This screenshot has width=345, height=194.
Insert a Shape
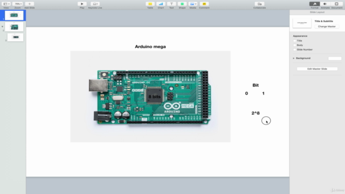[182, 4]
